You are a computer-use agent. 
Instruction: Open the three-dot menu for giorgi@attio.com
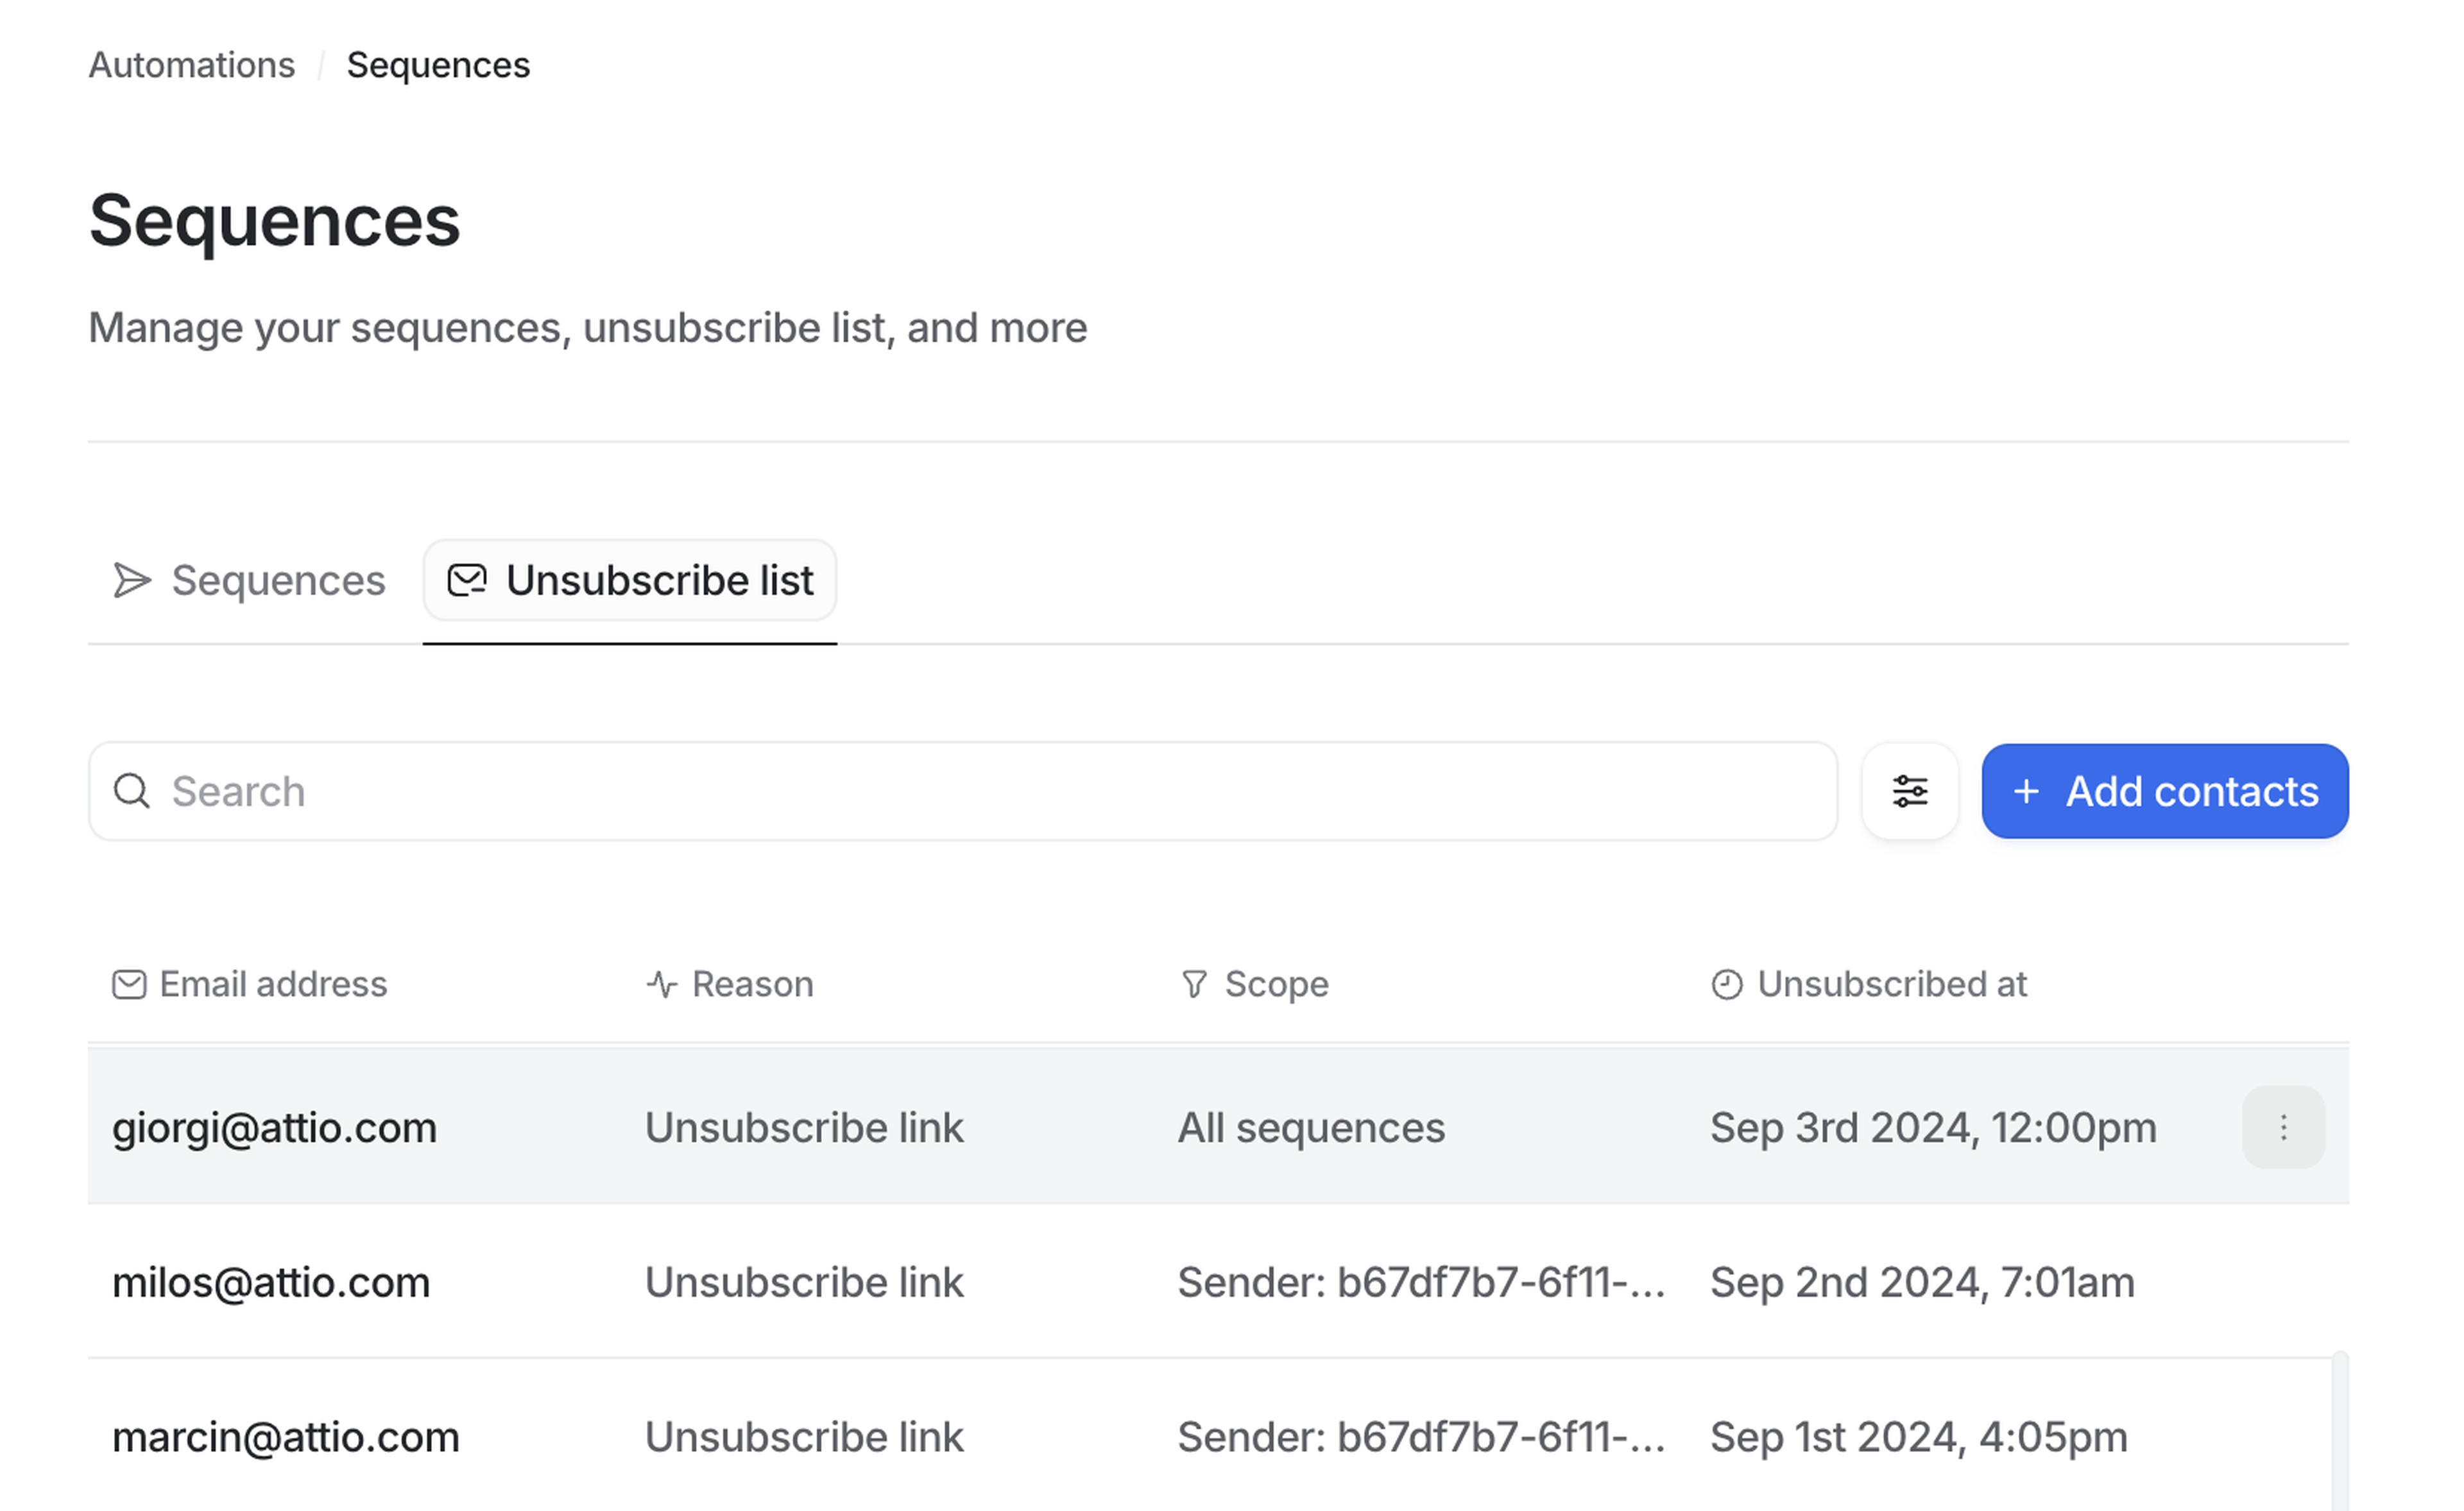(x=2282, y=1127)
